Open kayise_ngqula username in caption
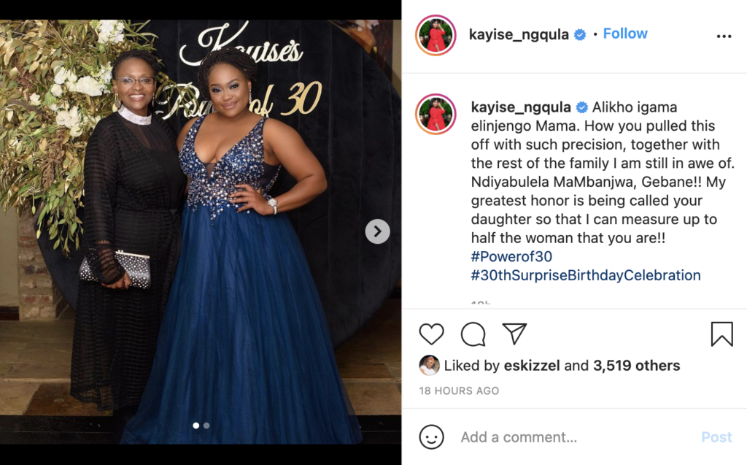Image resolution: width=747 pixels, height=465 pixels. (521, 107)
